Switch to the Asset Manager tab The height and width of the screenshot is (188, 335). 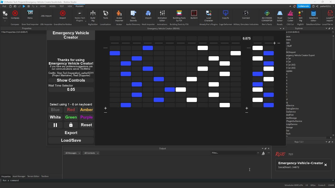tap(19, 176)
